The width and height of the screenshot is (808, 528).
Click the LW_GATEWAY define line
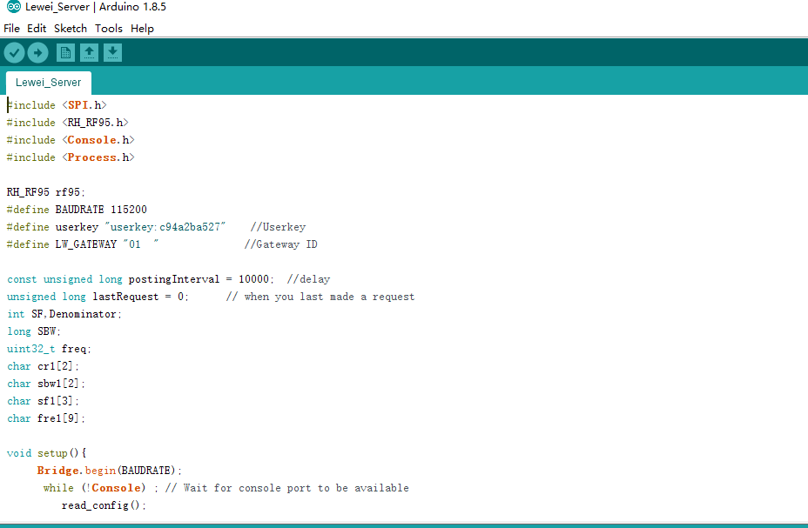click(x=83, y=244)
